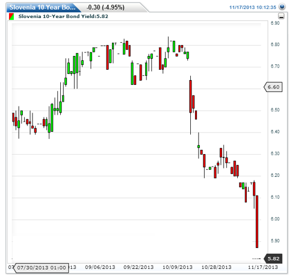The image size is (289, 275).
Task: Click the blue globe icon at top right
Action: coord(282,7)
